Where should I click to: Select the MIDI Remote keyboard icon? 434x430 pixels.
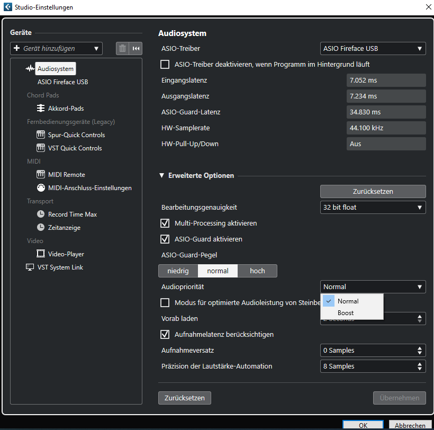click(x=41, y=175)
